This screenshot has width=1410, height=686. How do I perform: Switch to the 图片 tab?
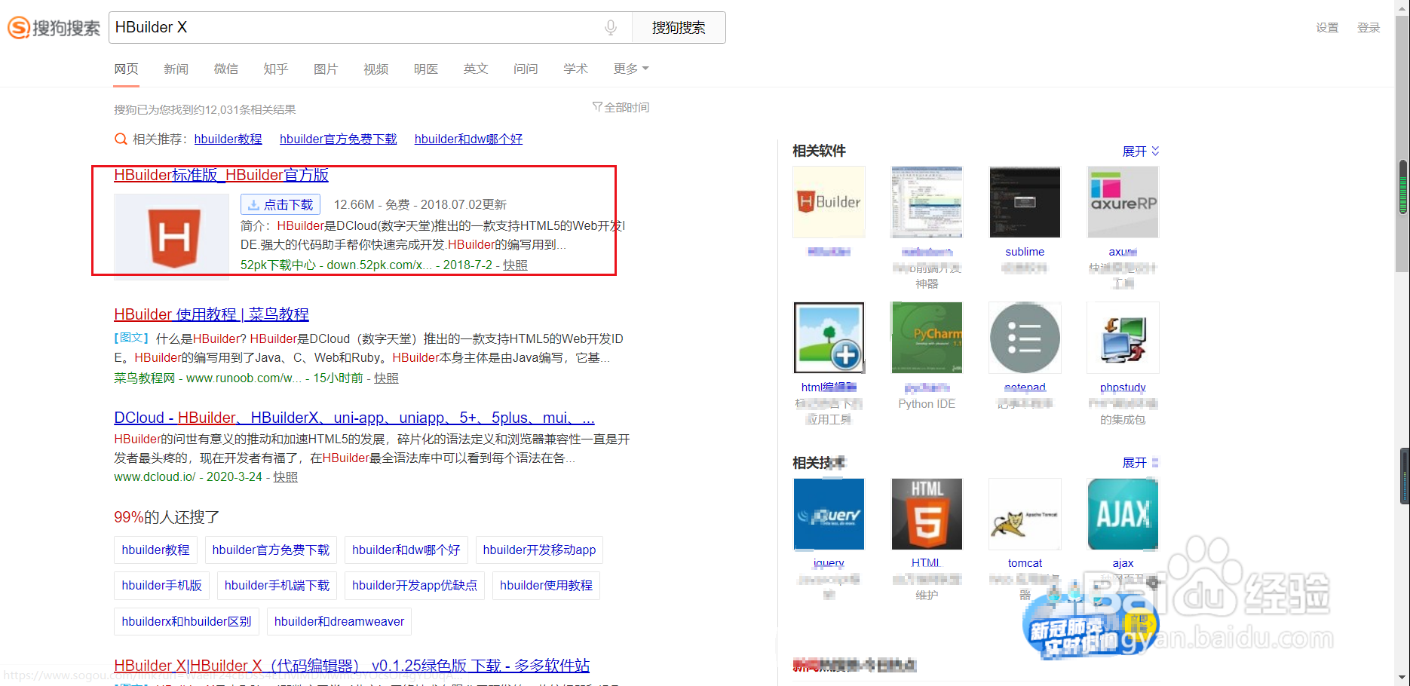pos(326,69)
